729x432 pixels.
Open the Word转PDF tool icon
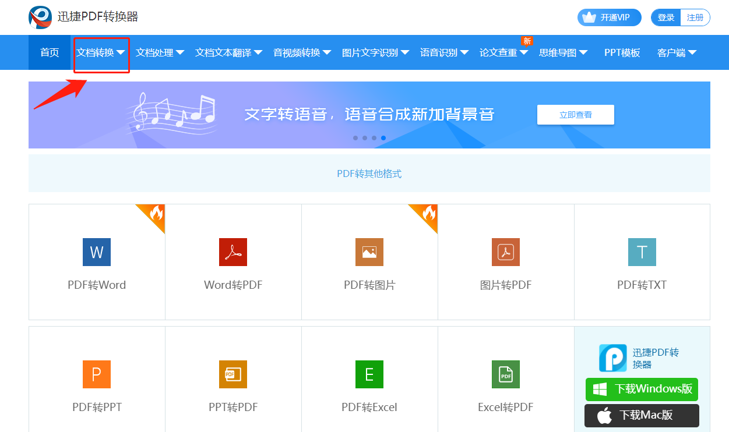pos(233,252)
